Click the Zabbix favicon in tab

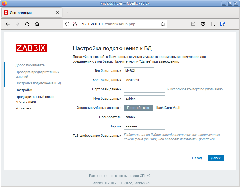[x=6, y=13]
